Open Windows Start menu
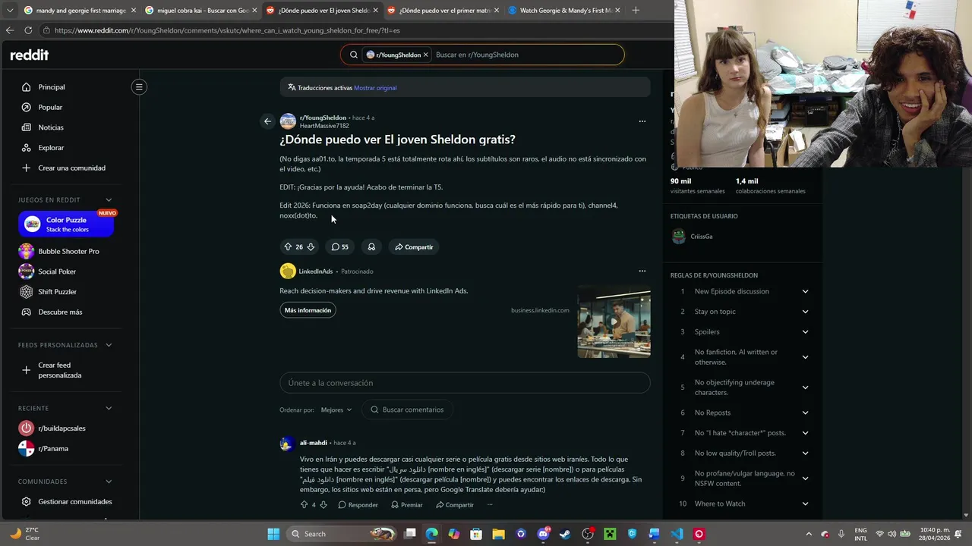 273,534
